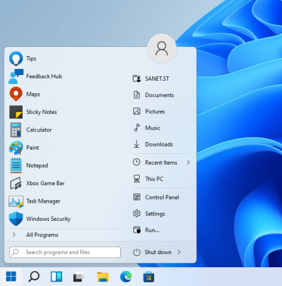Click the Documents page icon
The image size is (282, 286).
point(137,95)
